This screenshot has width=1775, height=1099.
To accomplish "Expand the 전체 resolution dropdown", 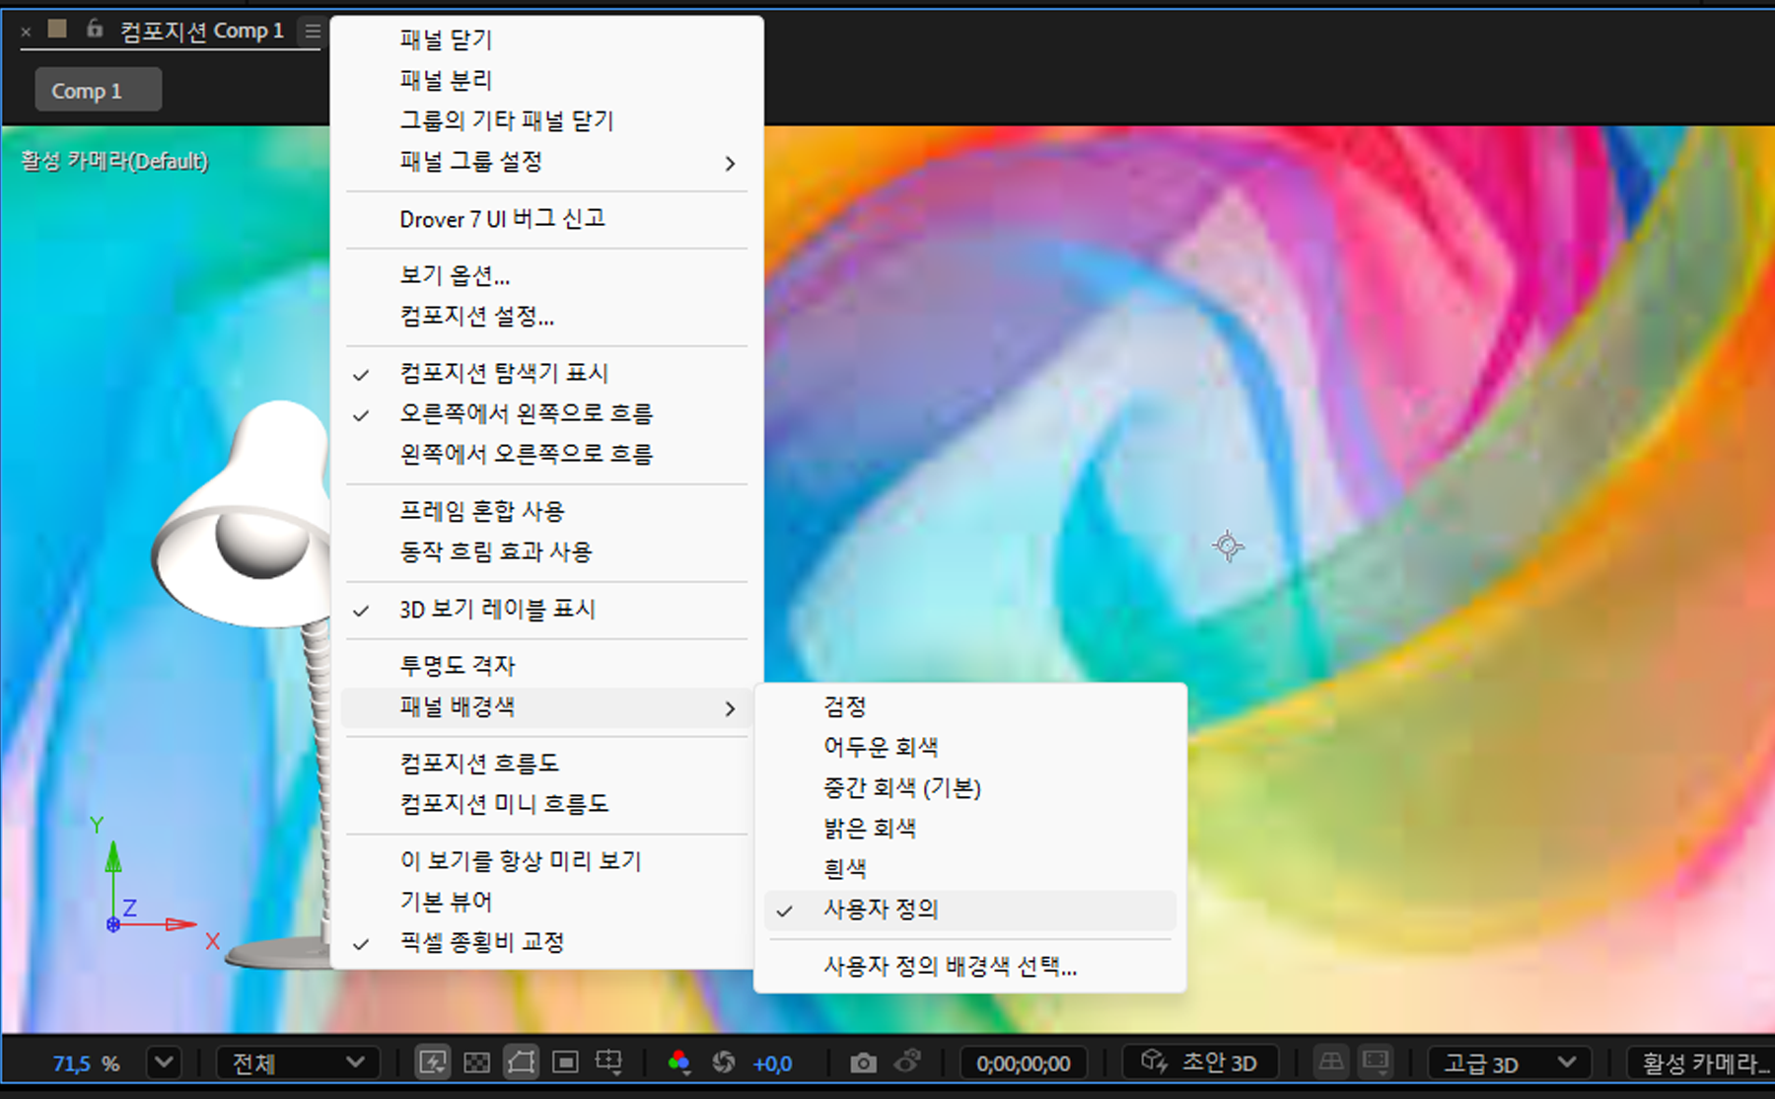I will (x=296, y=1062).
